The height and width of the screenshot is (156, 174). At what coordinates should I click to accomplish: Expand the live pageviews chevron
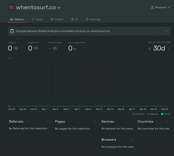(75, 49)
